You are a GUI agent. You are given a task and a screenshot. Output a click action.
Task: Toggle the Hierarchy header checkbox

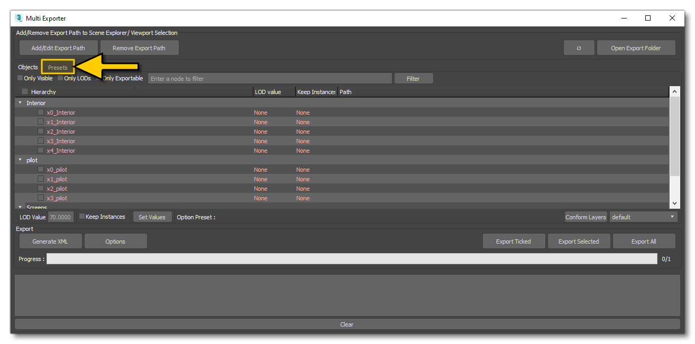pyautogui.click(x=25, y=91)
